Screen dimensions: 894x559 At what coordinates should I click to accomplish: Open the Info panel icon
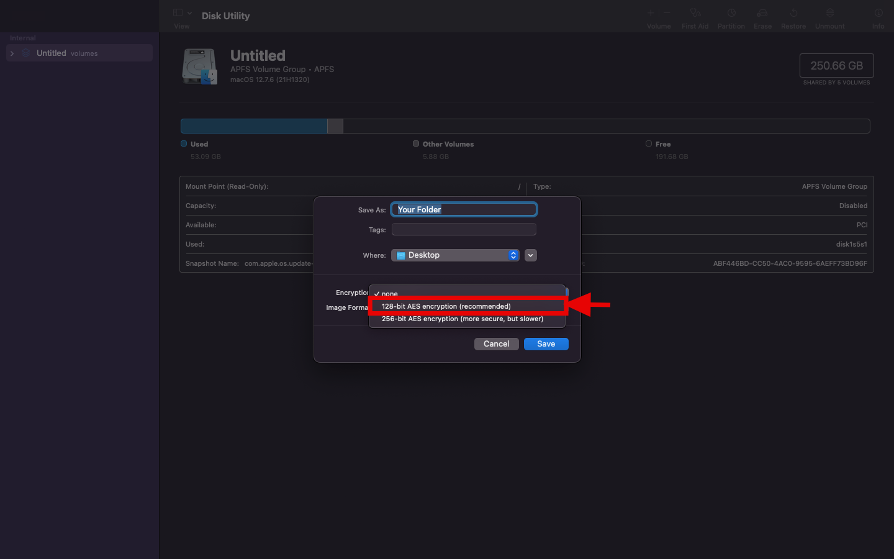[878, 13]
